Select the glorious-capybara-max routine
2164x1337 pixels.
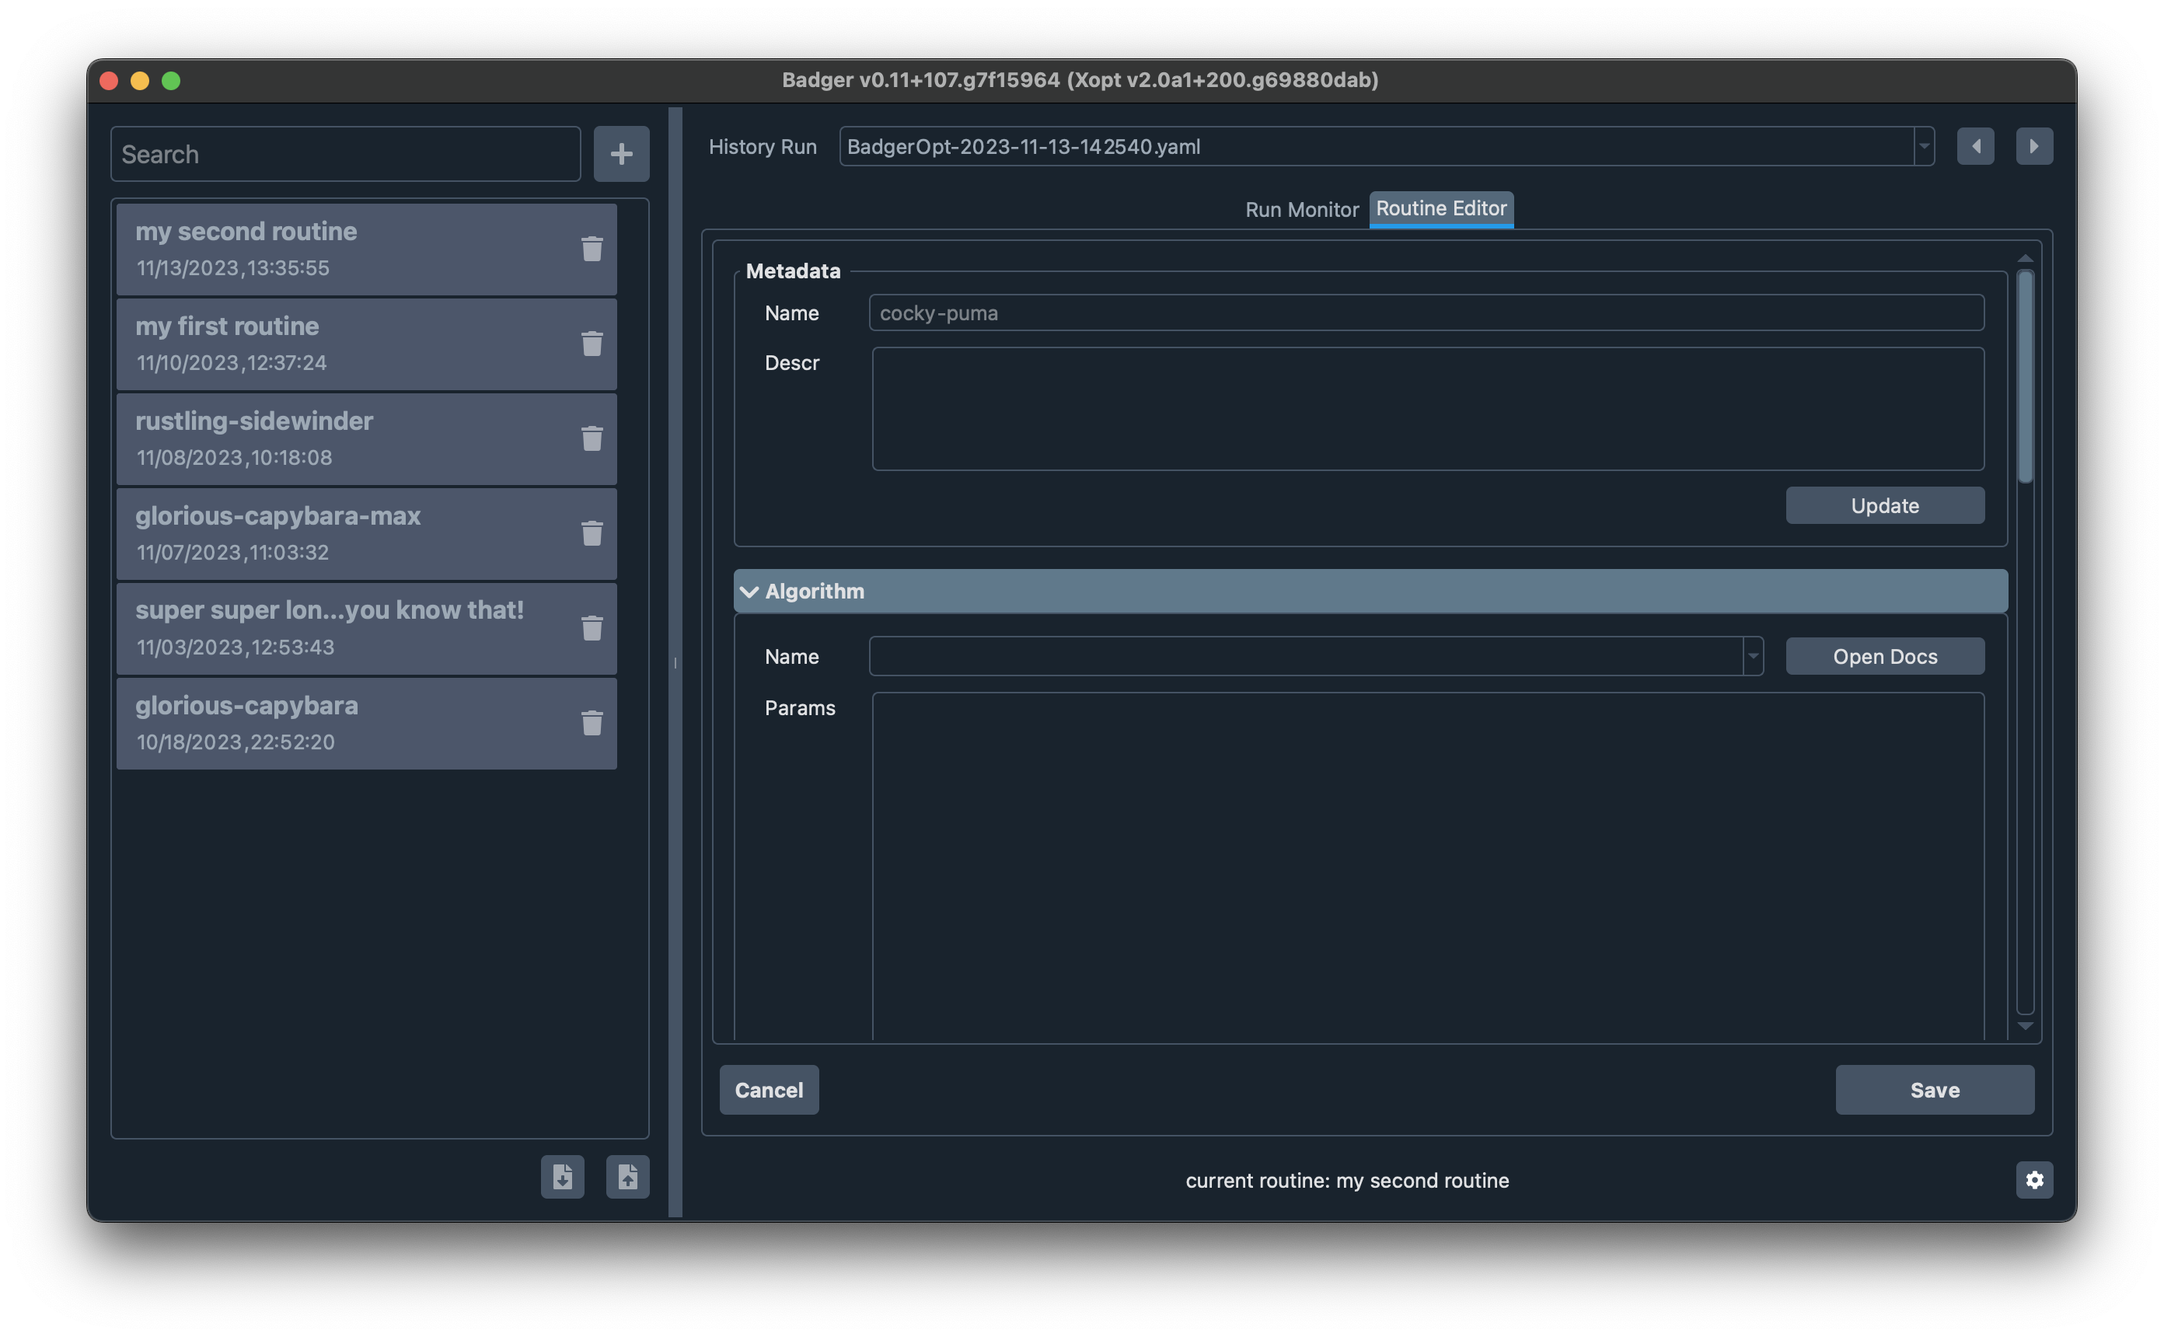tap(366, 532)
